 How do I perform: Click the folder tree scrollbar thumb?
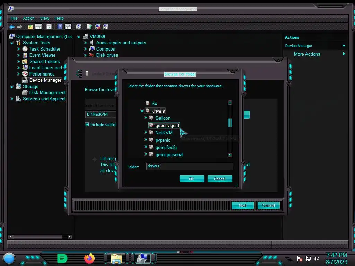tap(230, 123)
